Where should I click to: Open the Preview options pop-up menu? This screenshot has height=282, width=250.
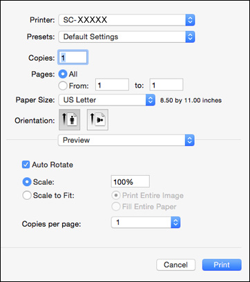click(126, 140)
